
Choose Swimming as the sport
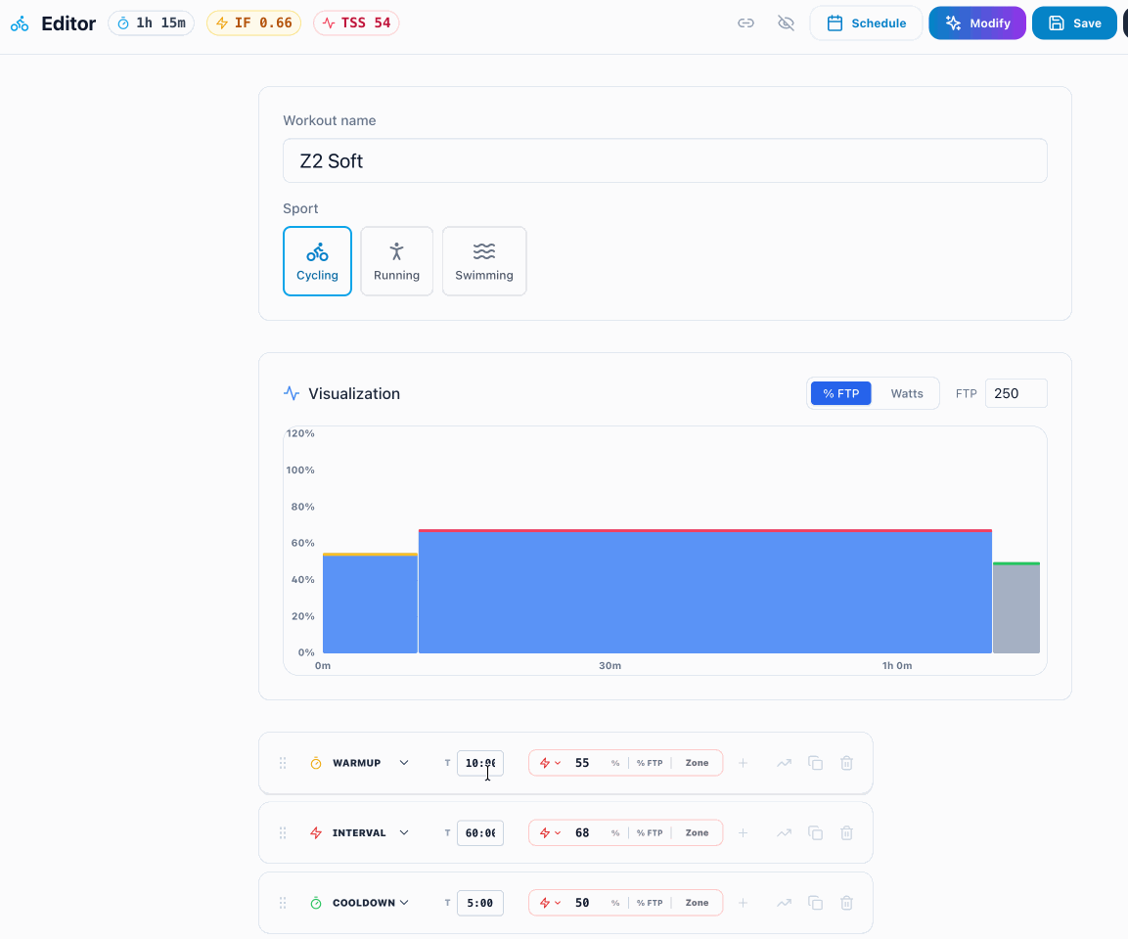[484, 261]
